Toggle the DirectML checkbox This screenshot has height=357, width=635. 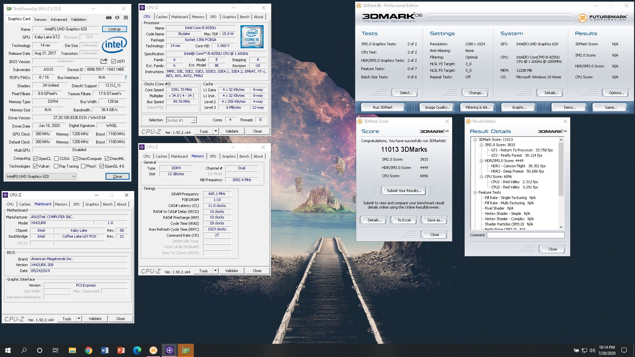[x=107, y=159]
